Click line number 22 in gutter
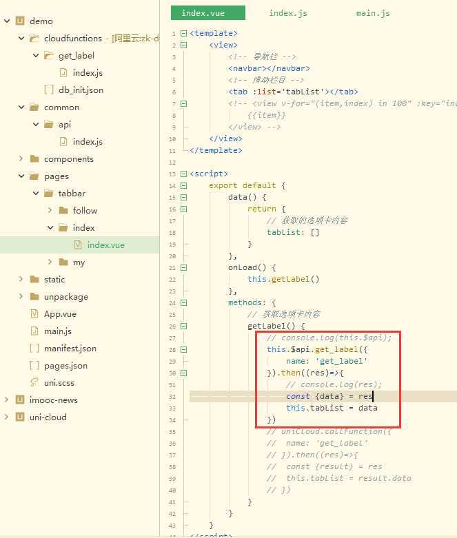Screen dimensions: 457x538 click(172, 280)
